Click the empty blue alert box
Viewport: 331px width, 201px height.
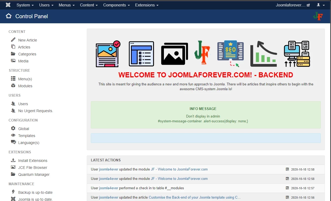pos(206,138)
